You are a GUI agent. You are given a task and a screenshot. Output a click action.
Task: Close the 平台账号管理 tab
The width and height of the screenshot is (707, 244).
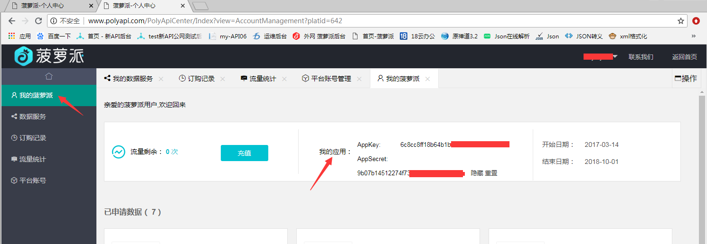coord(359,79)
